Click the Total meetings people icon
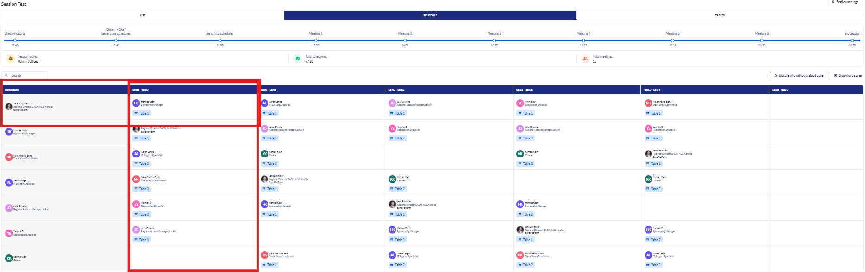 tap(585, 59)
